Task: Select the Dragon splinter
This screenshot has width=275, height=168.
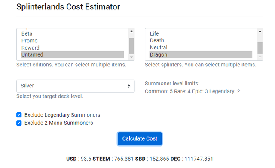Action: [201, 54]
